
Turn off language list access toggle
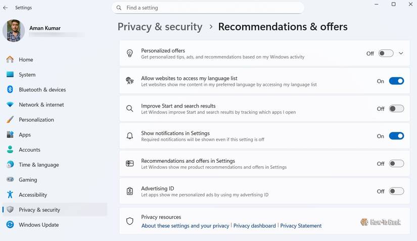396,81
